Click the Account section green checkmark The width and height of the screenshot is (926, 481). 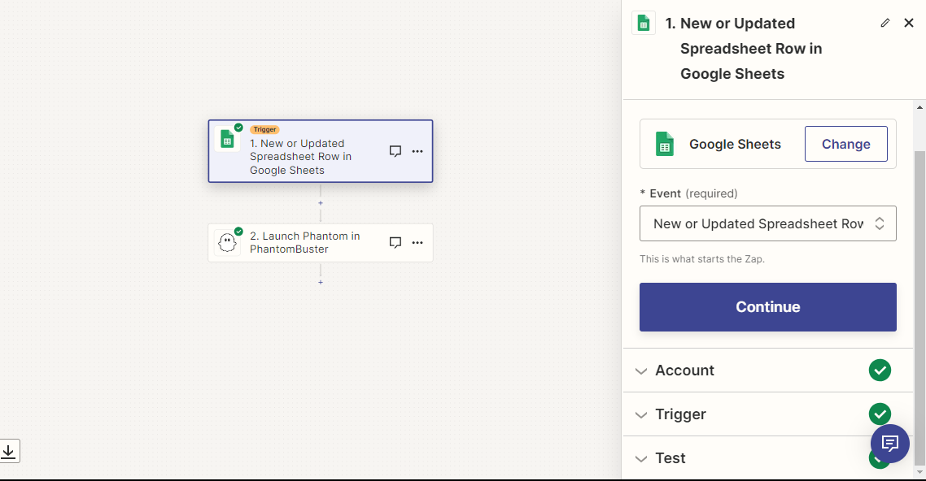coord(880,370)
